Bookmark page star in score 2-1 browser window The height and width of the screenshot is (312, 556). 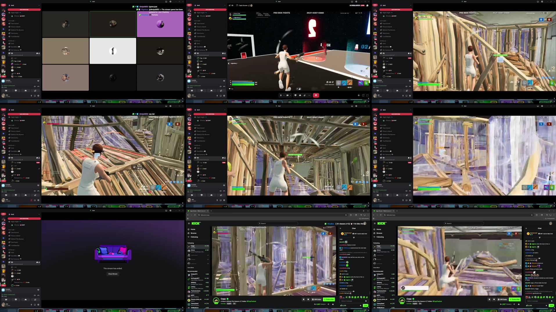point(346,215)
